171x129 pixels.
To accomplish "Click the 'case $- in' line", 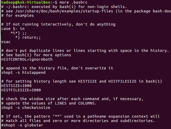I will click(x=13, y=29).
